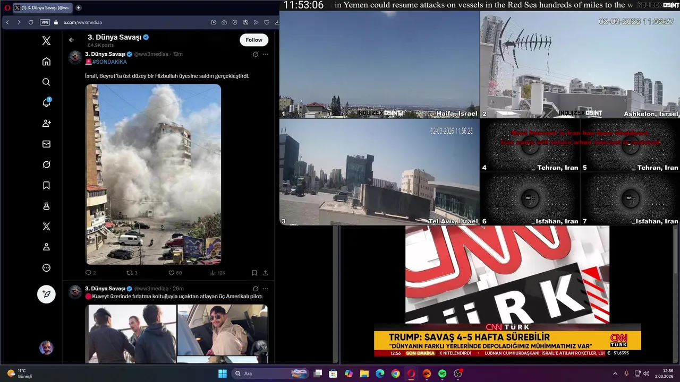
Task: Go to X Home in sidebar
Action: click(x=46, y=62)
